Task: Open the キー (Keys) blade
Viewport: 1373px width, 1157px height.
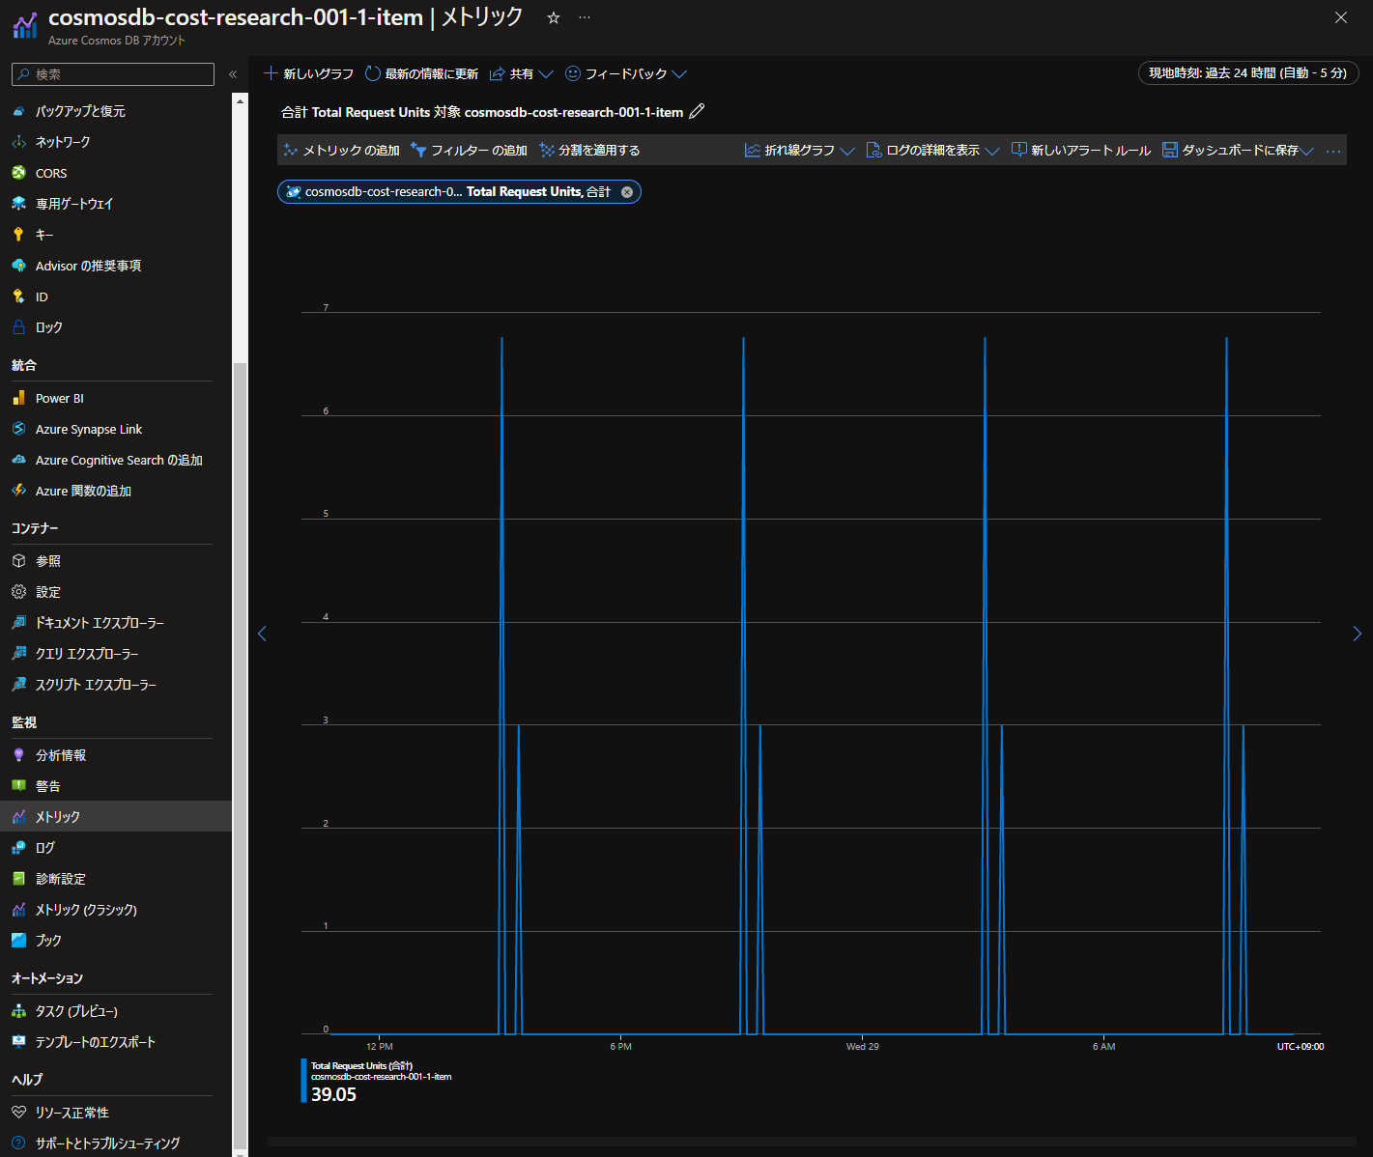Action: point(43,234)
